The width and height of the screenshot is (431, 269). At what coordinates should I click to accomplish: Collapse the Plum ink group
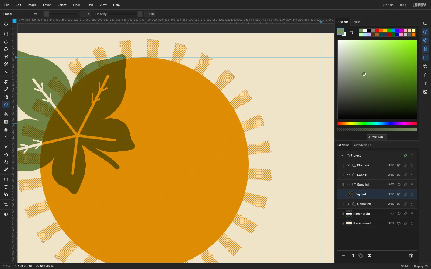349,165
